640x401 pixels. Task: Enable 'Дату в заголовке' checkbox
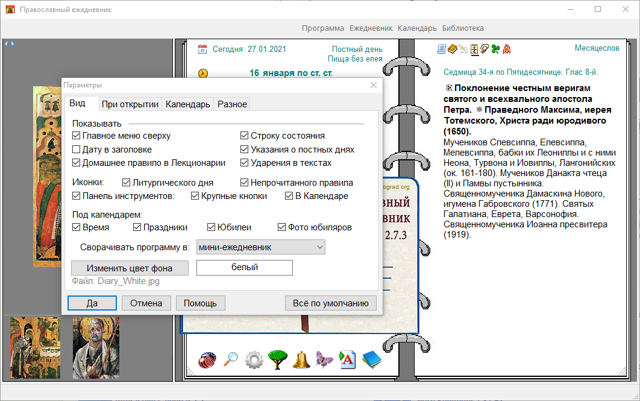pos(77,149)
